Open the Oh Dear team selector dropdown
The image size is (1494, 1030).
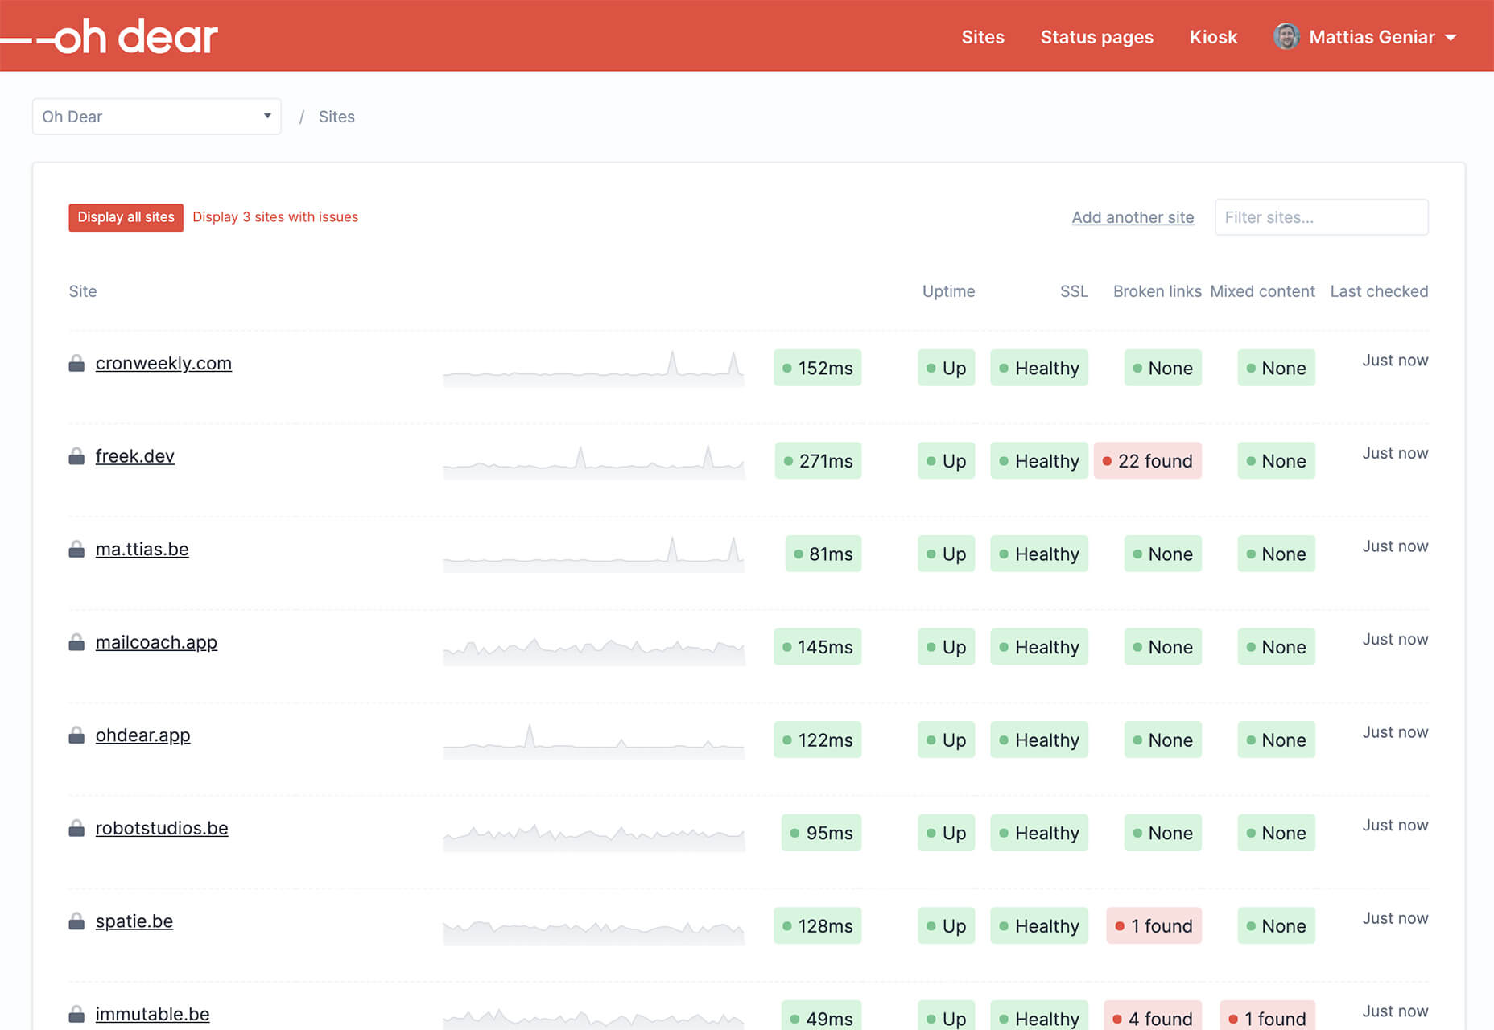coord(157,117)
